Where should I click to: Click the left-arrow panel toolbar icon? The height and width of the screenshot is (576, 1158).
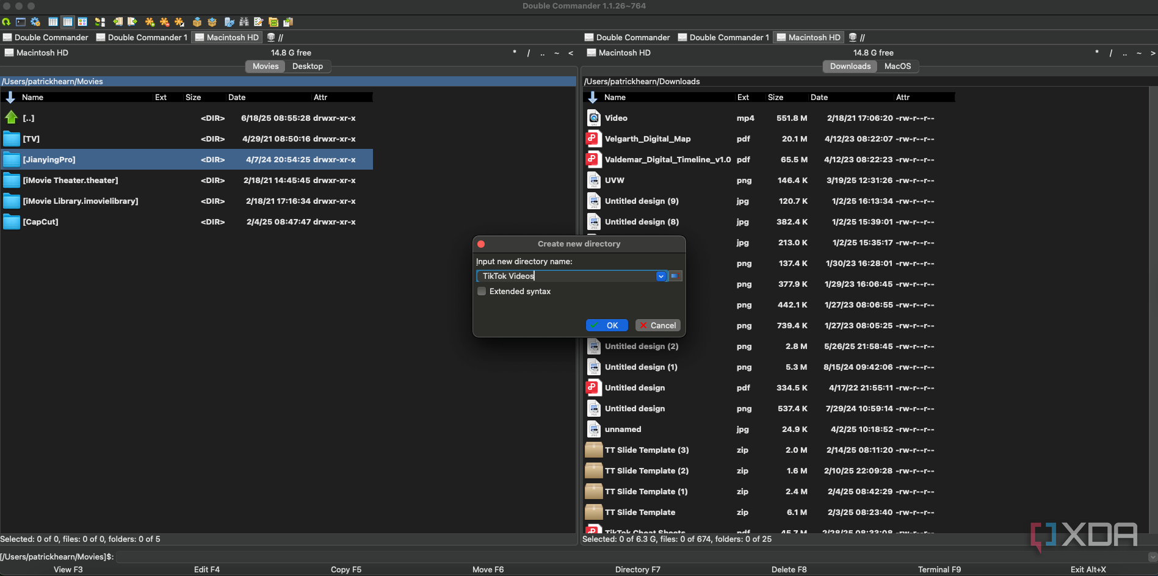click(118, 22)
